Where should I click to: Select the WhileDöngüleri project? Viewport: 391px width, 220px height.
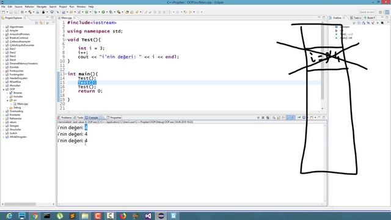[x=16, y=137]
